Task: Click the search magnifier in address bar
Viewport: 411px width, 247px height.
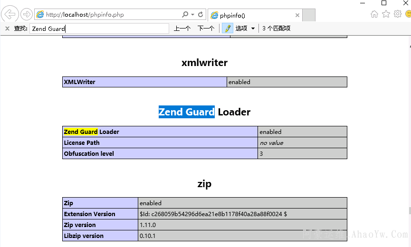Action: [185, 15]
